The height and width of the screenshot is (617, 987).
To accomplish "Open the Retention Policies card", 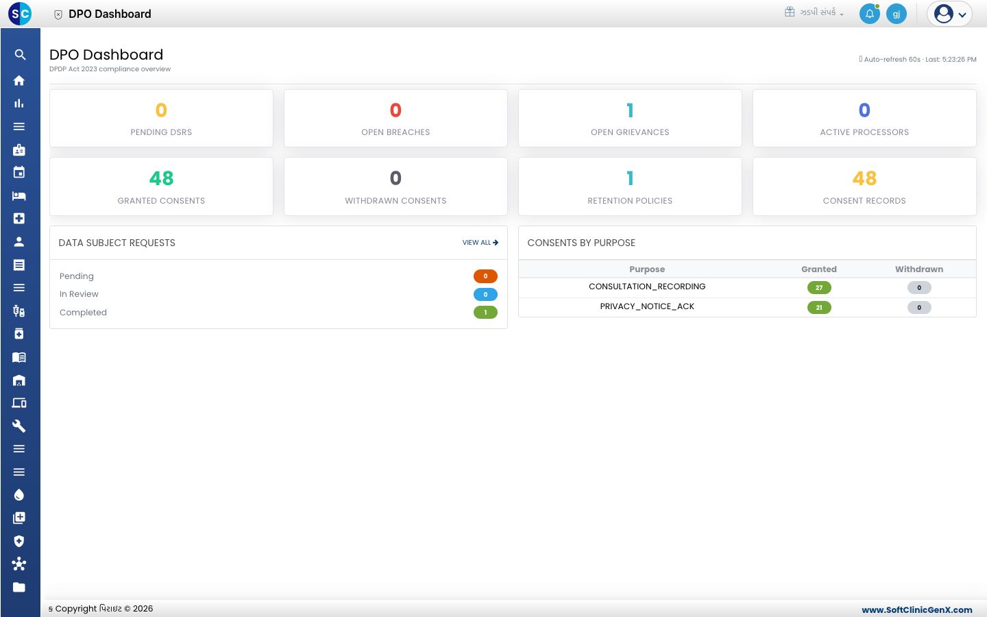I will (630, 186).
